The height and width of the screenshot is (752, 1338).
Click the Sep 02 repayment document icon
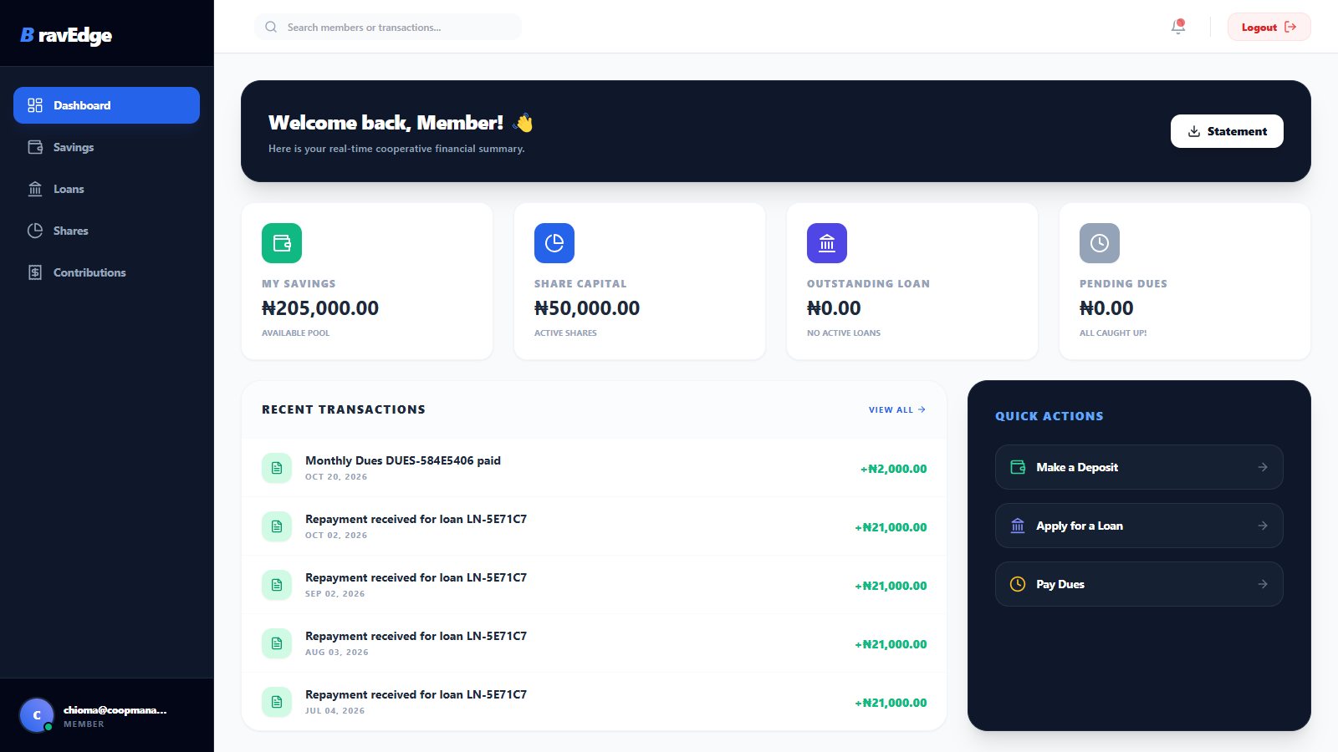277,585
